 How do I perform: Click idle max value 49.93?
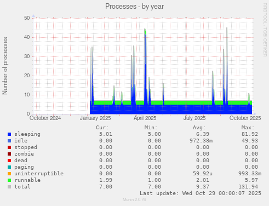pyautogui.click(x=250, y=141)
